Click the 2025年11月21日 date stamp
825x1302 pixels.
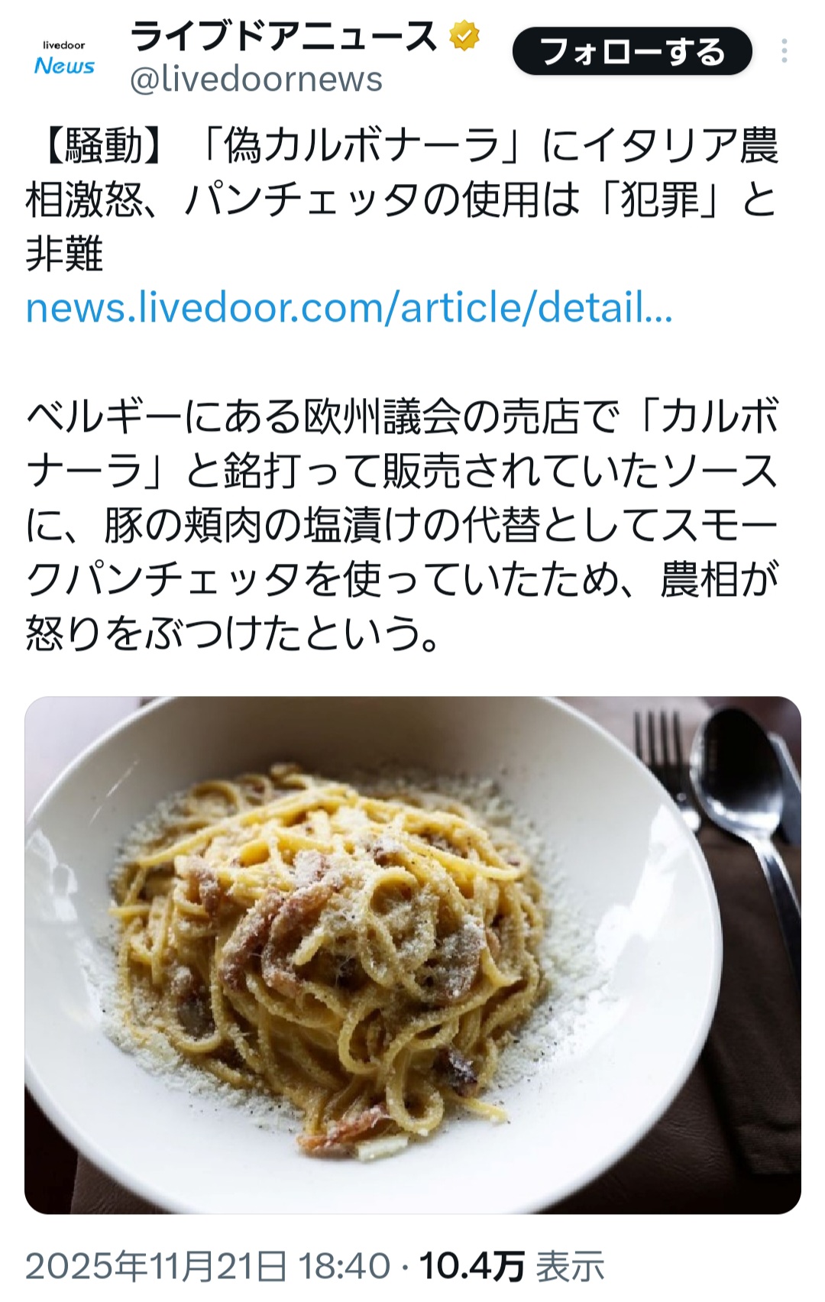(x=156, y=1266)
